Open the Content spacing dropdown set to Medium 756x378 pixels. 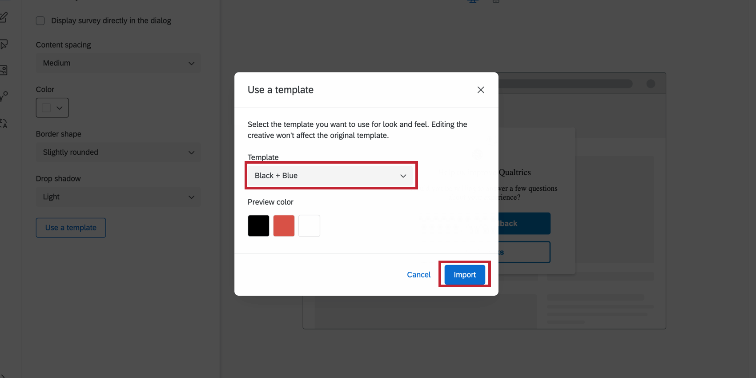[x=118, y=63]
